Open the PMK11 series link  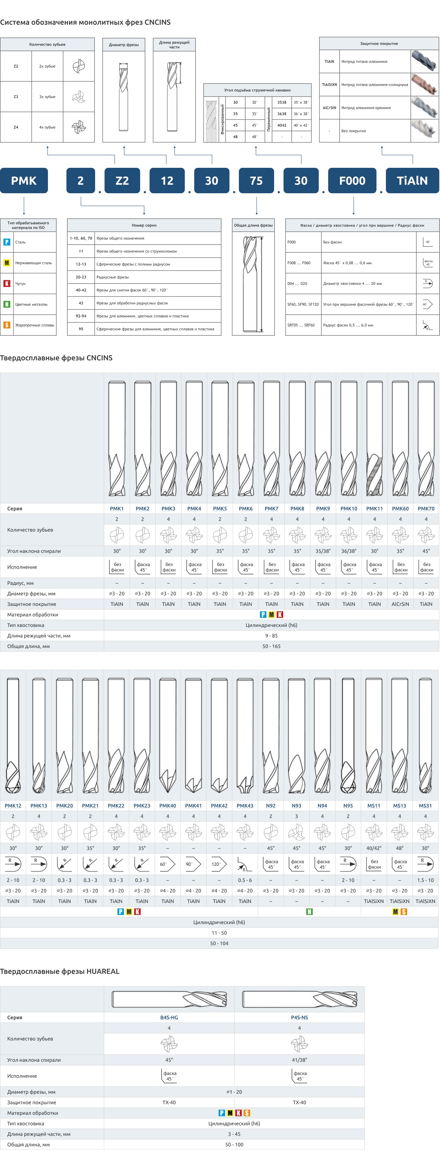click(x=375, y=509)
